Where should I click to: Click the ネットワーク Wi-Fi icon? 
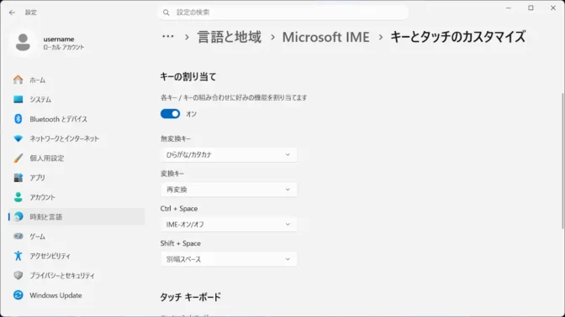pyautogui.click(x=18, y=138)
